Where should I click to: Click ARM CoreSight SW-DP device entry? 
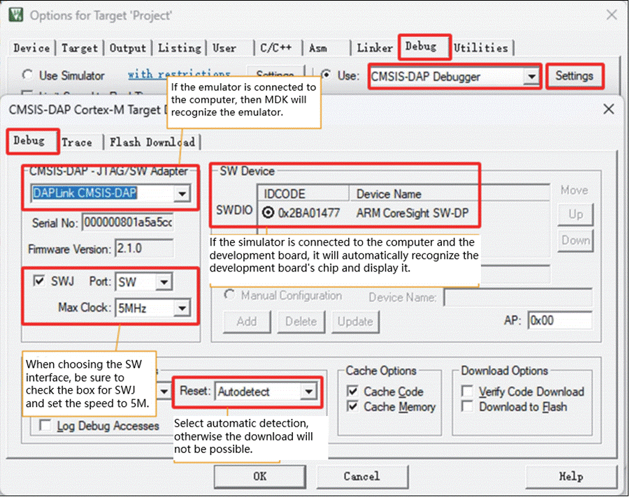point(413,213)
